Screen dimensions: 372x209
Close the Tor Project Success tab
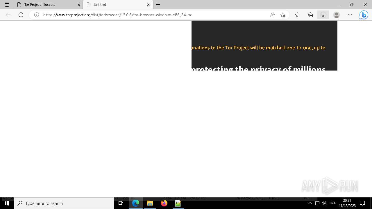click(x=79, y=5)
